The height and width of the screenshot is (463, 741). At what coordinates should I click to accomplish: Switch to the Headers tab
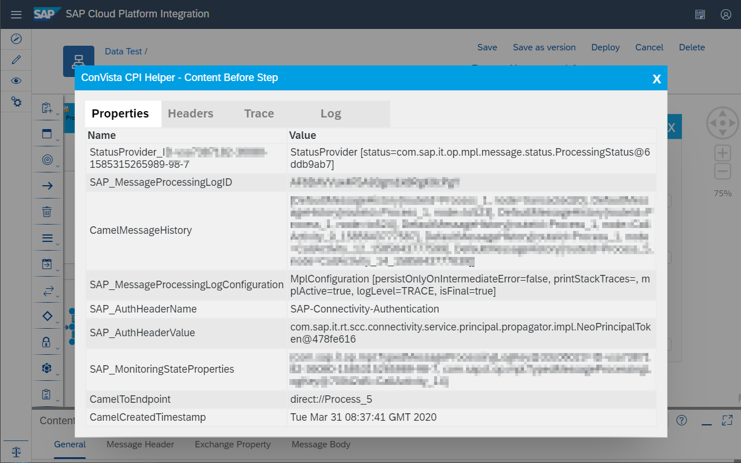pos(190,113)
